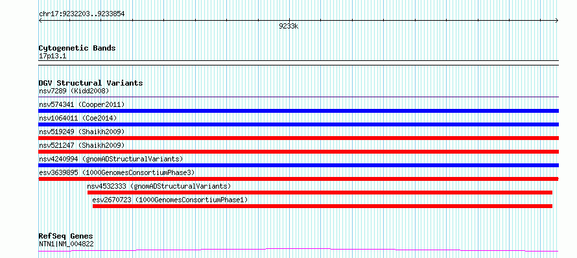Click the red esv2670723 variant bar
This screenshot has height=258, width=577.
click(x=322, y=206)
